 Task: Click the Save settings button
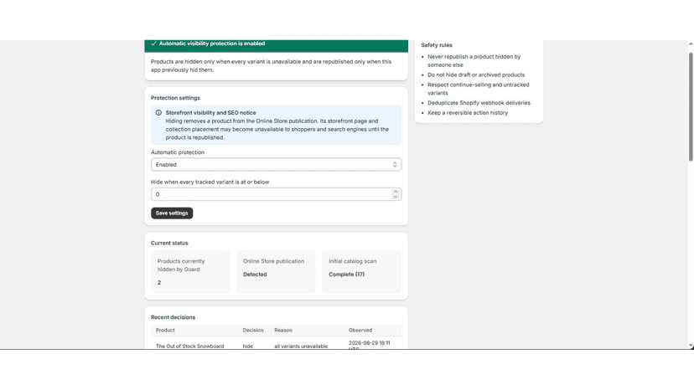click(x=172, y=213)
